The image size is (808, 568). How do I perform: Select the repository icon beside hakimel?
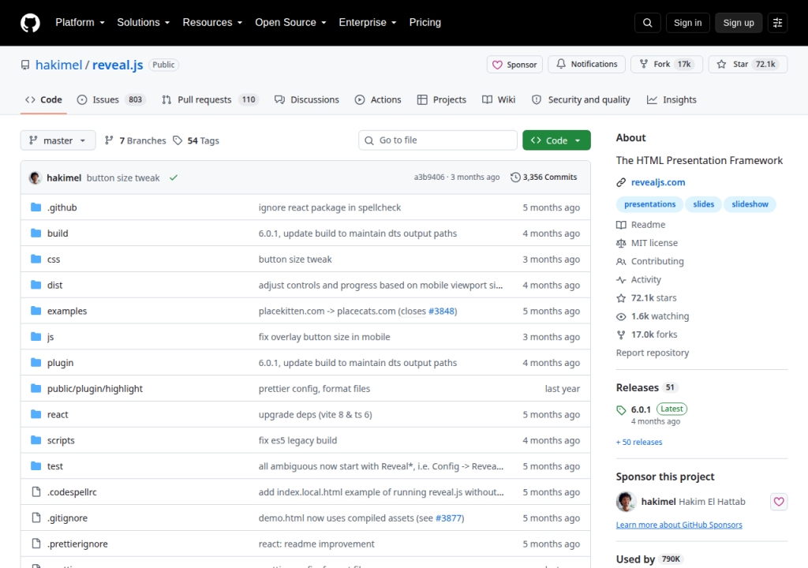click(25, 65)
